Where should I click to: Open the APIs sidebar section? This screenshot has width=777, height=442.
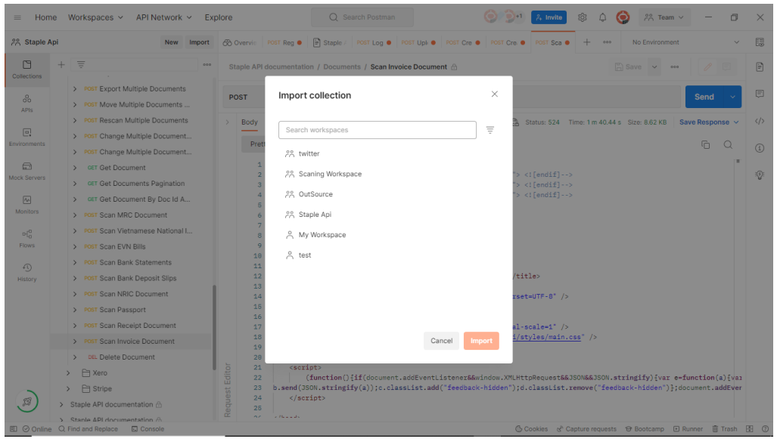pyautogui.click(x=26, y=104)
